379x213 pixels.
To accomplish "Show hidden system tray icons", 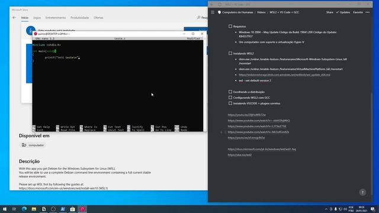I will click(x=326, y=209).
